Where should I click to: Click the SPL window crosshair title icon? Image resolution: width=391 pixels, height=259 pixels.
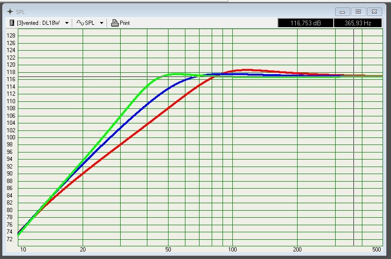tap(10, 11)
